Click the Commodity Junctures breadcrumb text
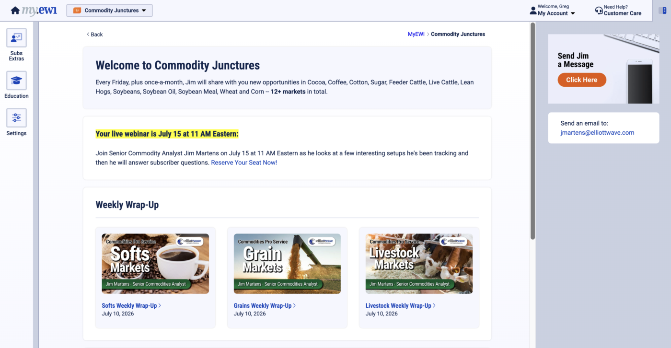Image resolution: width=671 pixels, height=348 pixels. pos(458,35)
